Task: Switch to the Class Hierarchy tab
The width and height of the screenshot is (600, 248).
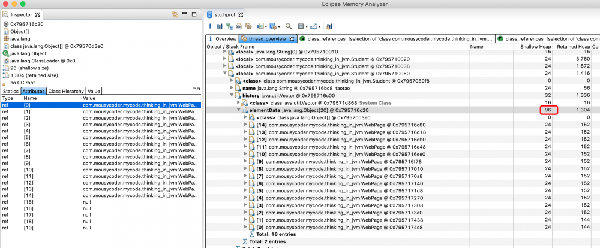Action: click(66, 91)
